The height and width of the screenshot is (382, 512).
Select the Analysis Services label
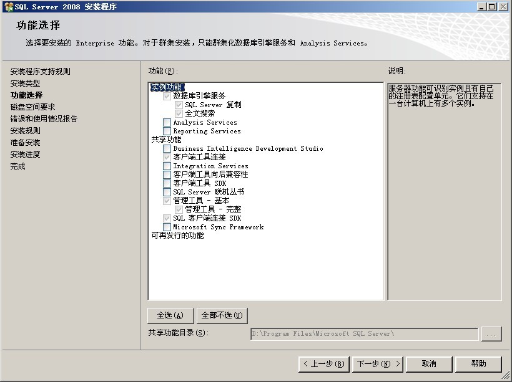pos(205,123)
